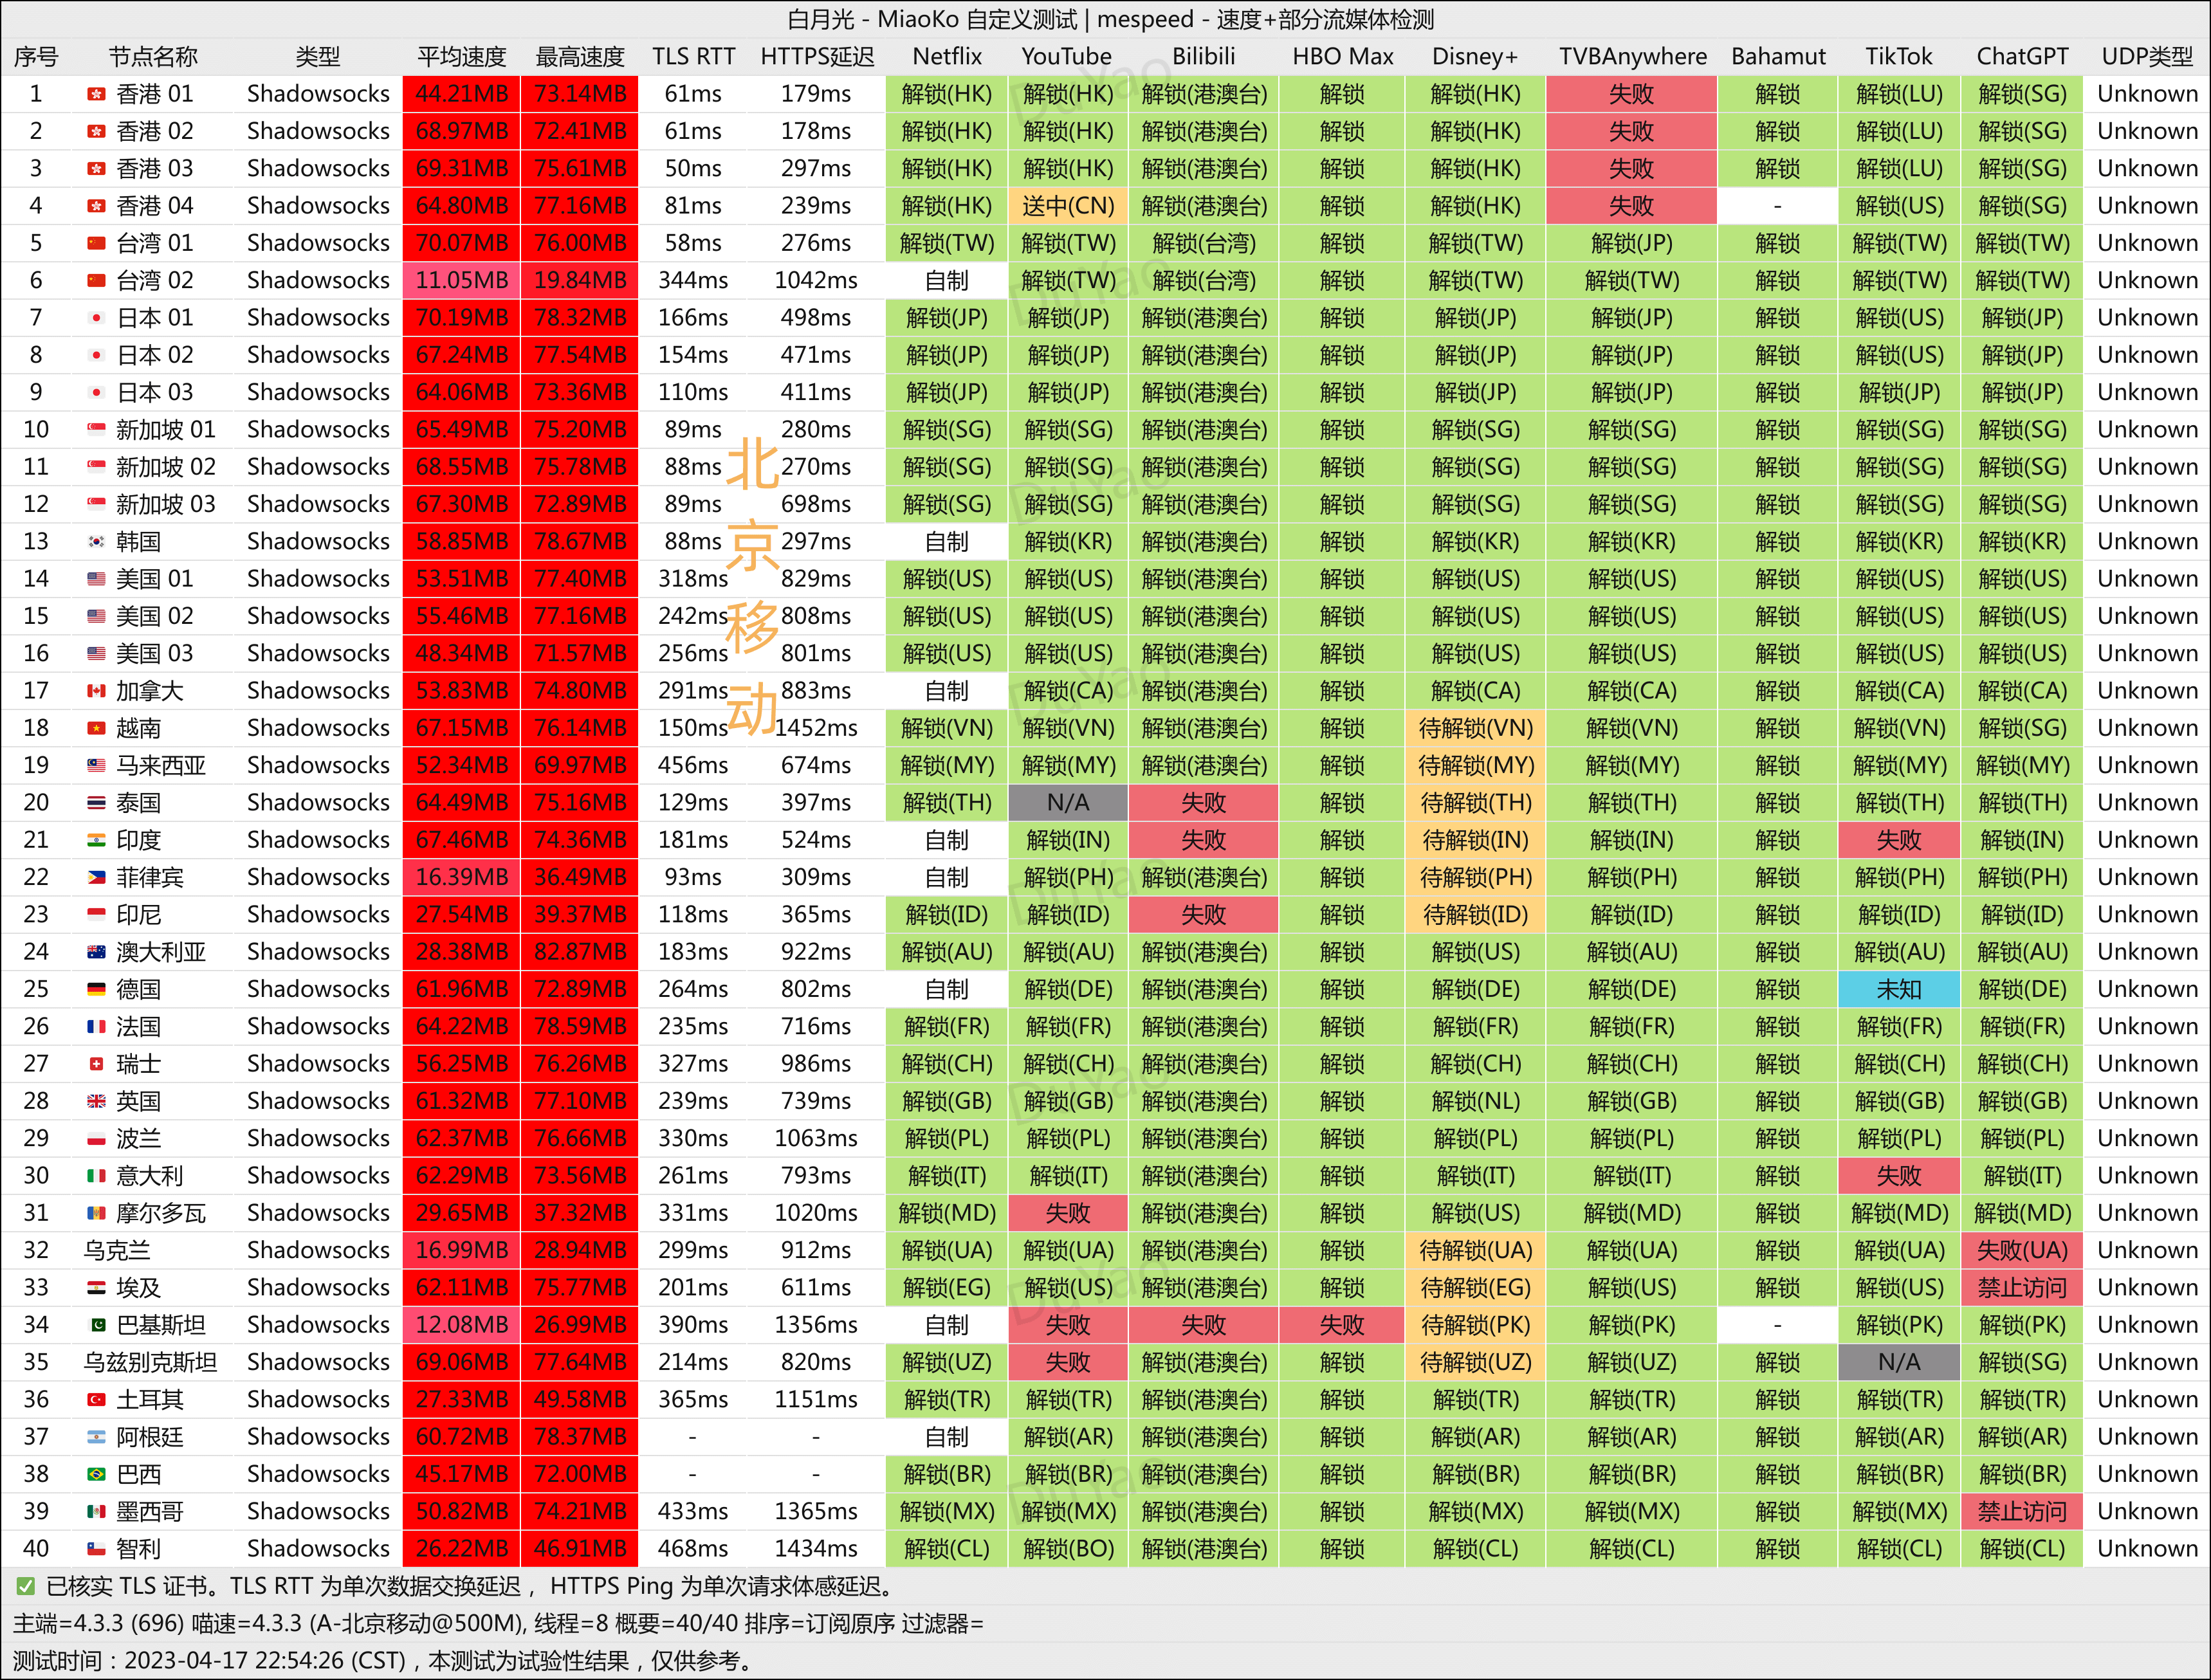The height and width of the screenshot is (1680, 2211).
Task: Click the Poland flag beside 波兰
Action: (x=96, y=1138)
